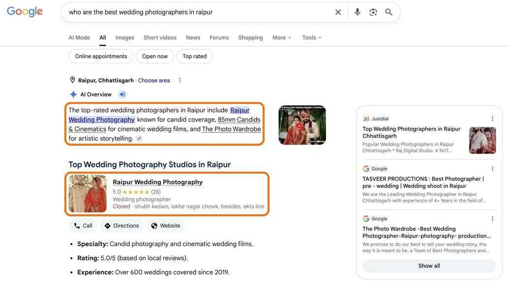Select the All results tab
The height and width of the screenshot is (283, 509).
pyautogui.click(x=103, y=38)
